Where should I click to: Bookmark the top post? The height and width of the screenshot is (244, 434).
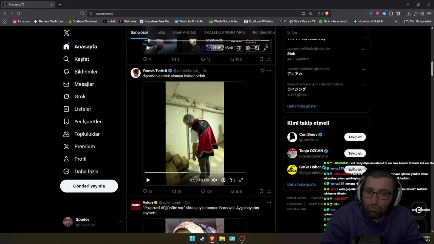tap(261, 59)
